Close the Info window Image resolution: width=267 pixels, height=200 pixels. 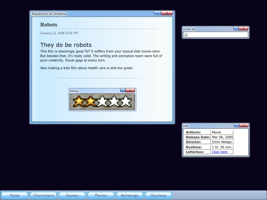click(244, 125)
